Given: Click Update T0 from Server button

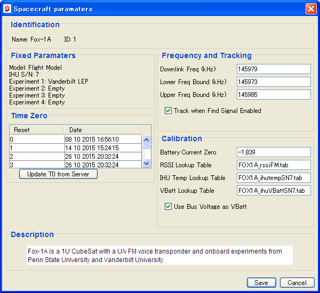Looking at the screenshot, I should (58, 174).
